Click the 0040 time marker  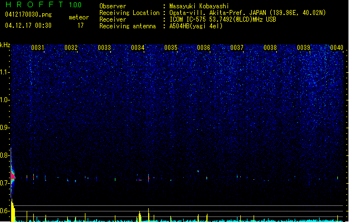(337, 48)
